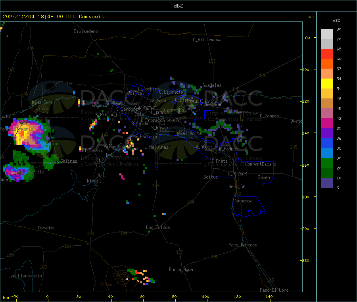Click the Bowen label
Image resolution: width=357 pixels, height=302 pixels.
pos(264,177)
